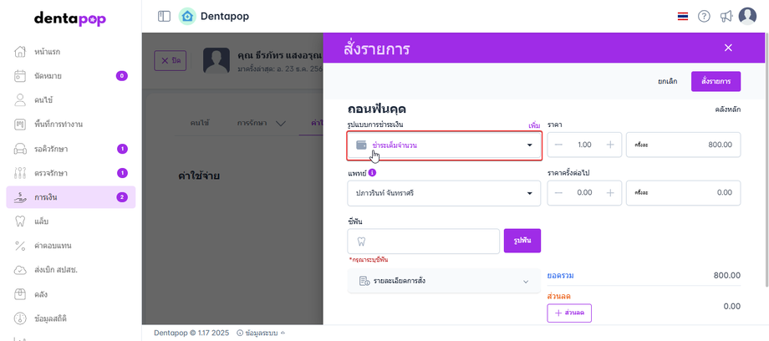Open the รูปแบบการชำระเงิน dropdown

[x=444, y=145]
